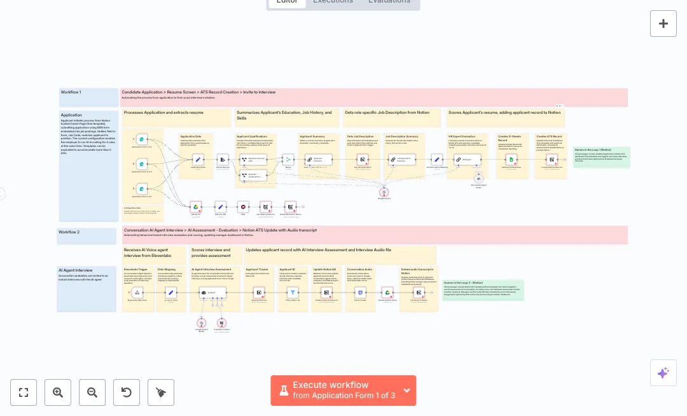Zoom in on the workflow canvas
The image size is (687, 416).
click(x=58, y=392)
